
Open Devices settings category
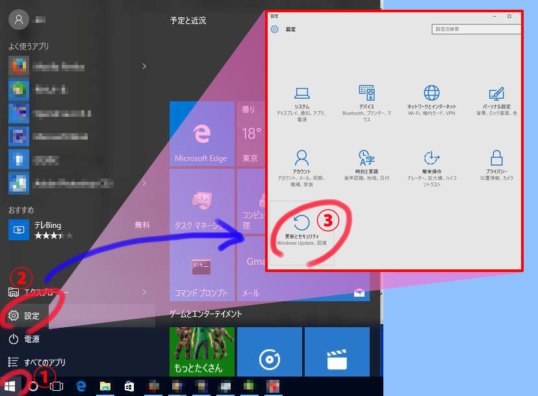pyautogui.click(x=366, y=101)
